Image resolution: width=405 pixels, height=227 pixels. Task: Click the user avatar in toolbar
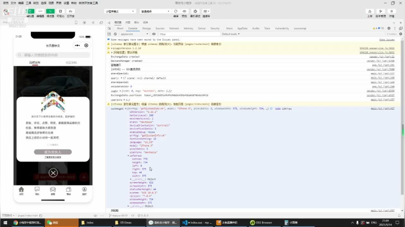pyautogui.click(x=6, y=12)
